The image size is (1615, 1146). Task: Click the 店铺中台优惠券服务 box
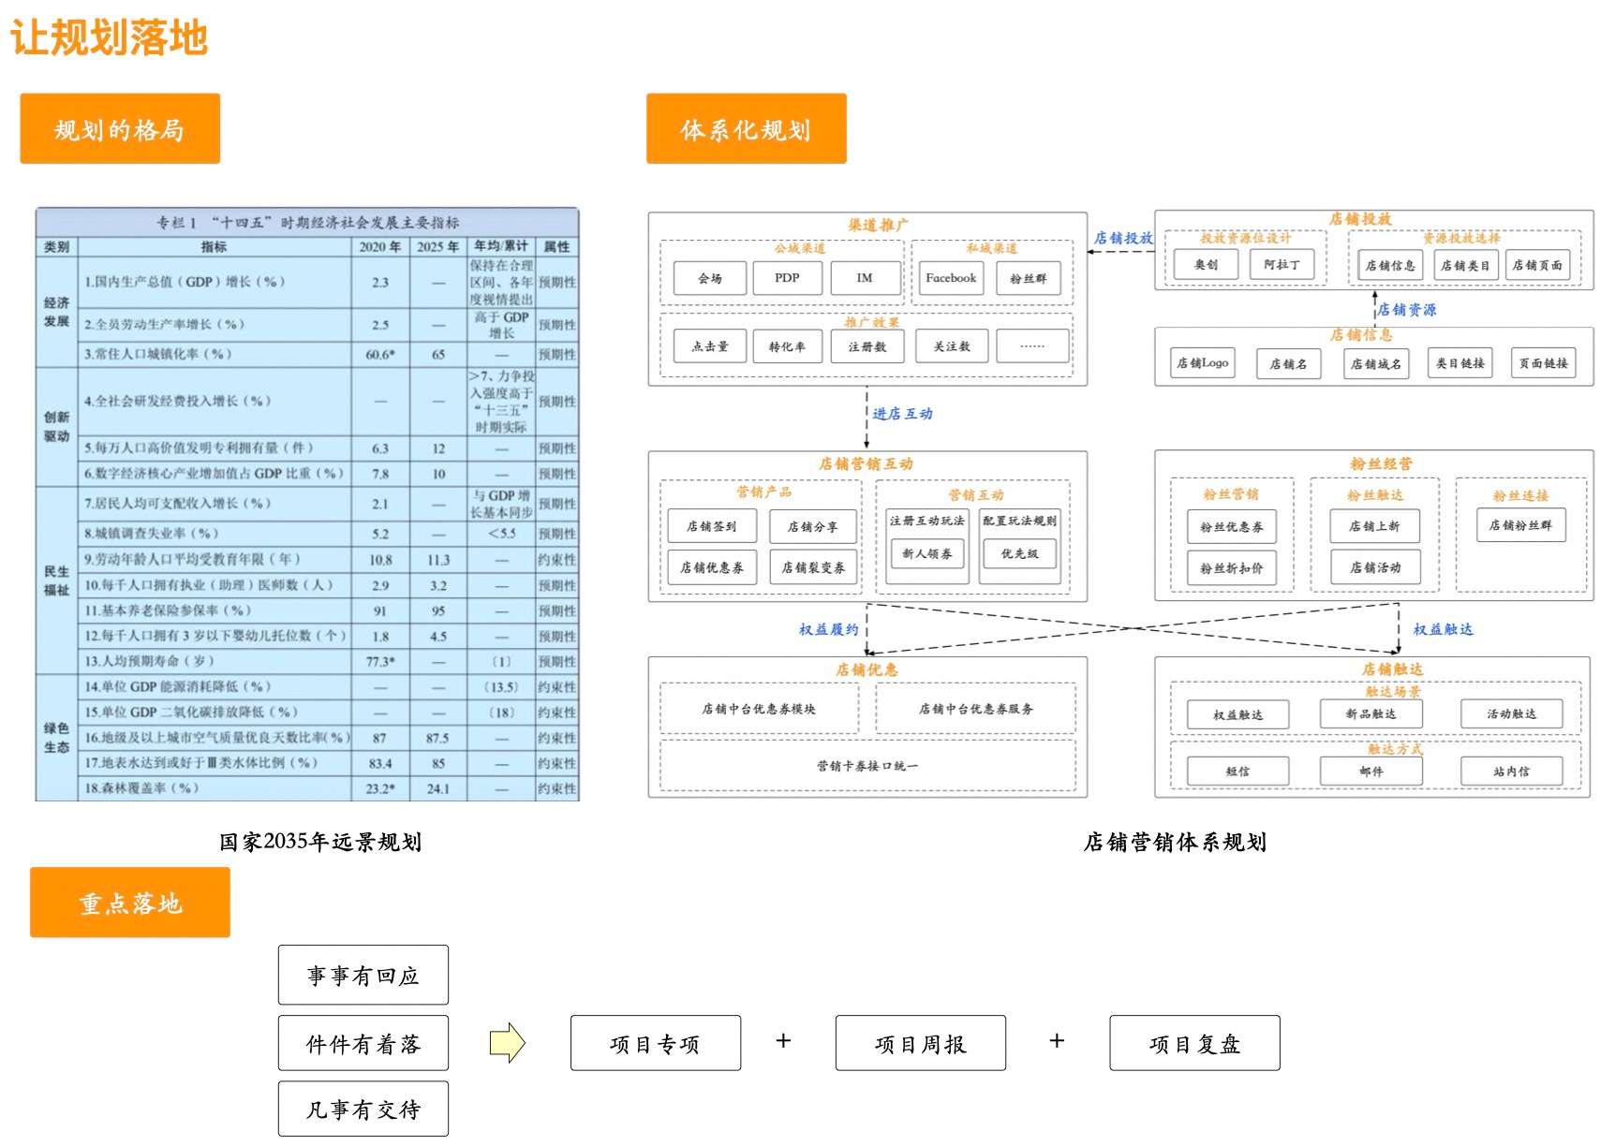click(x=976, y=709)
